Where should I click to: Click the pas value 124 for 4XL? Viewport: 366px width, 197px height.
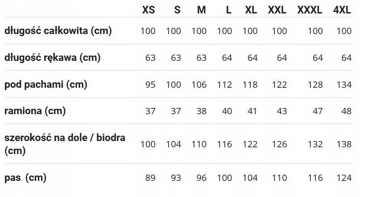click(344, 178)
